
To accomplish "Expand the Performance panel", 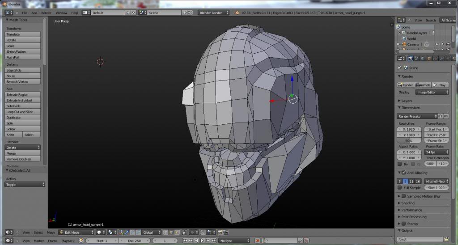I will point(411,210).
